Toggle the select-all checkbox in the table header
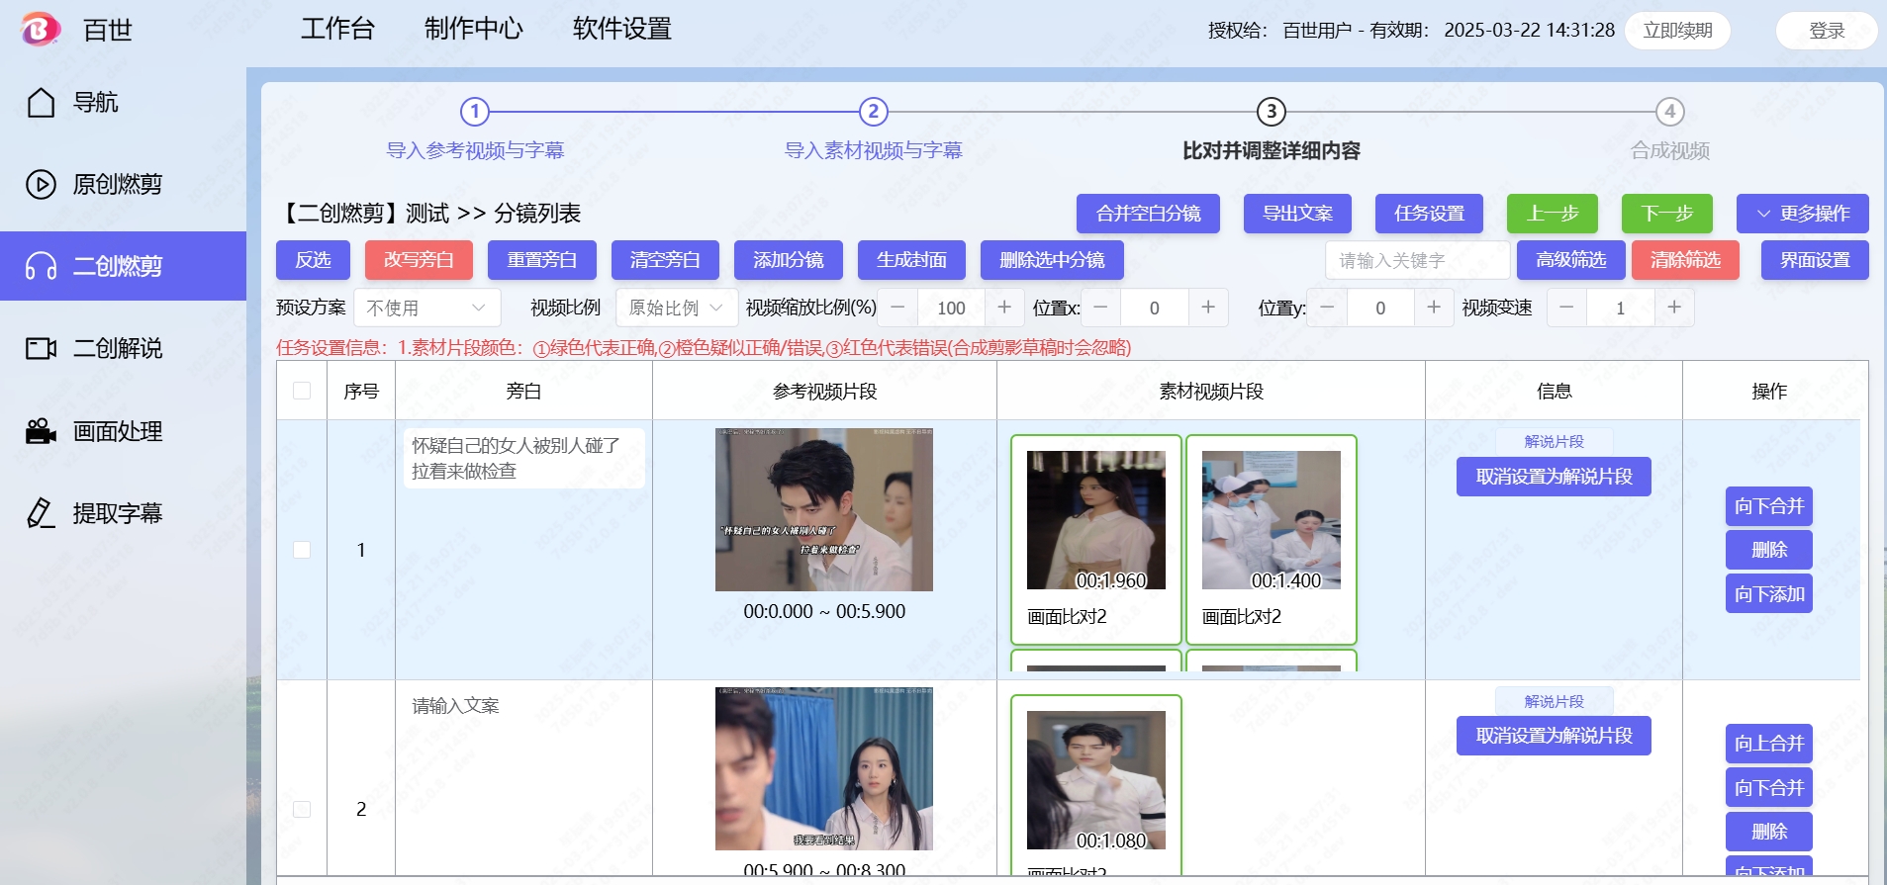Viewport: 1887px width, 885px height. [302, 391]
